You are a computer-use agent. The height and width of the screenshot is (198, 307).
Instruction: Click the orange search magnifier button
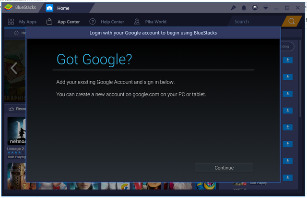(291, 21)
